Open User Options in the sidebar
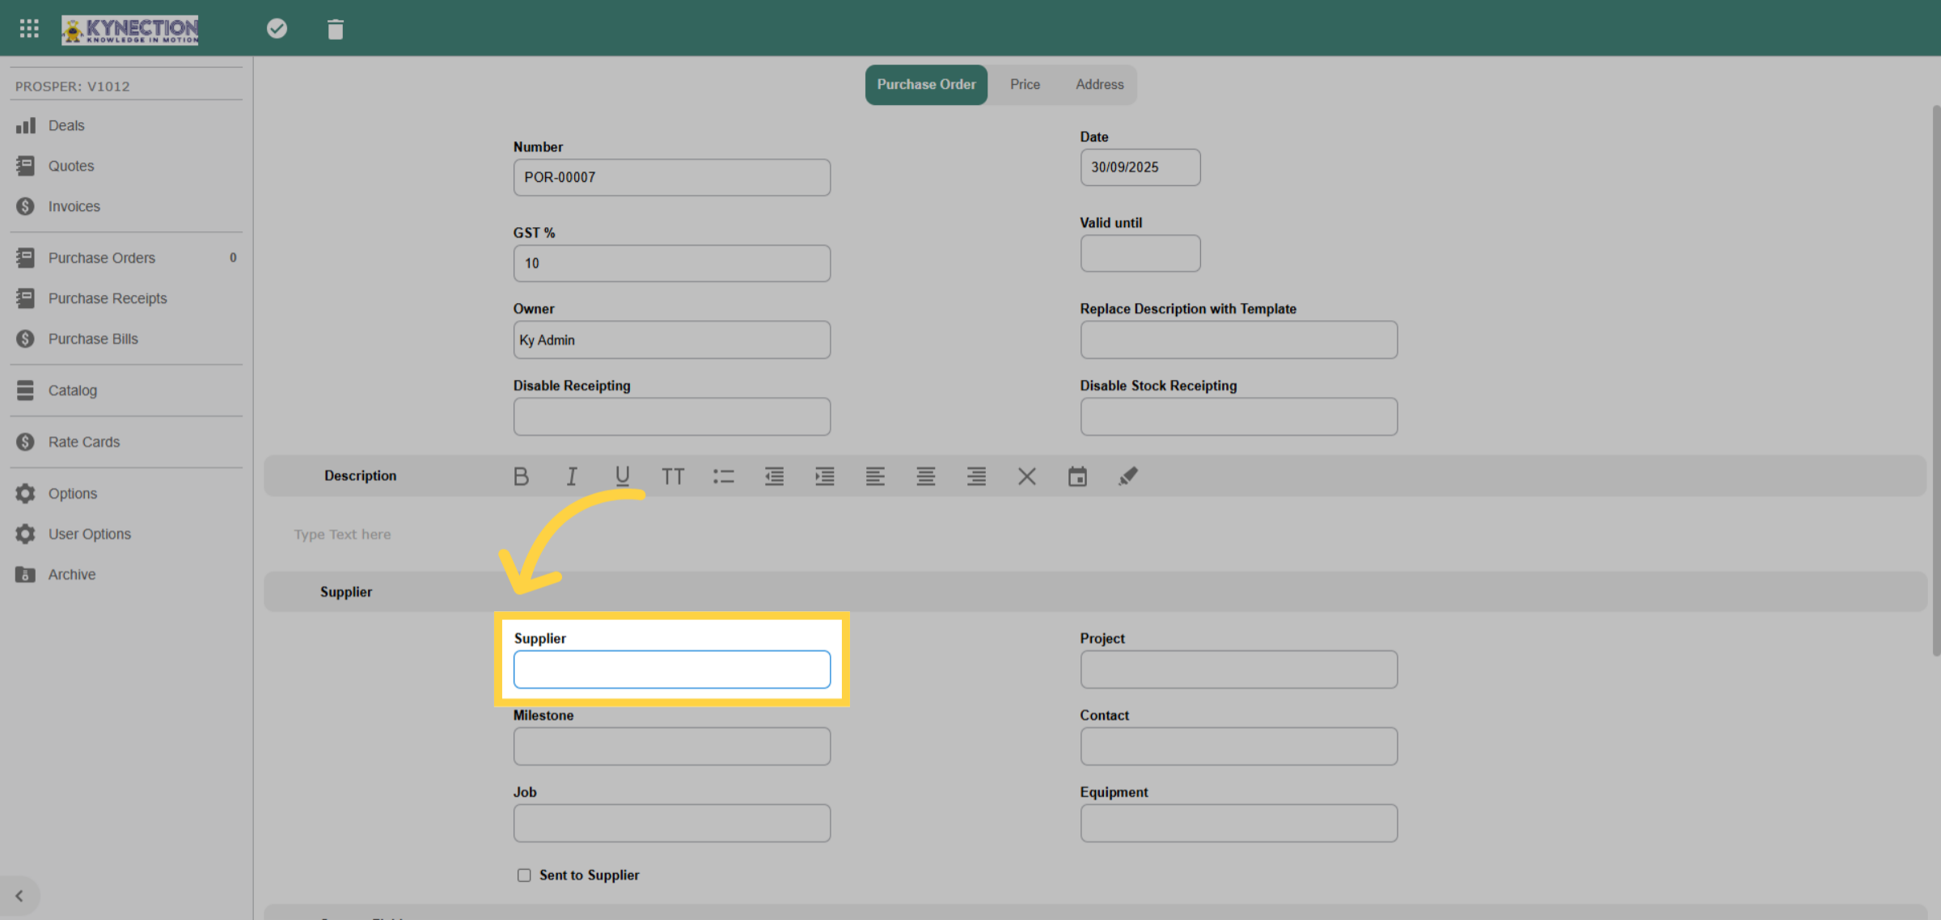 (x=90, y=534)
